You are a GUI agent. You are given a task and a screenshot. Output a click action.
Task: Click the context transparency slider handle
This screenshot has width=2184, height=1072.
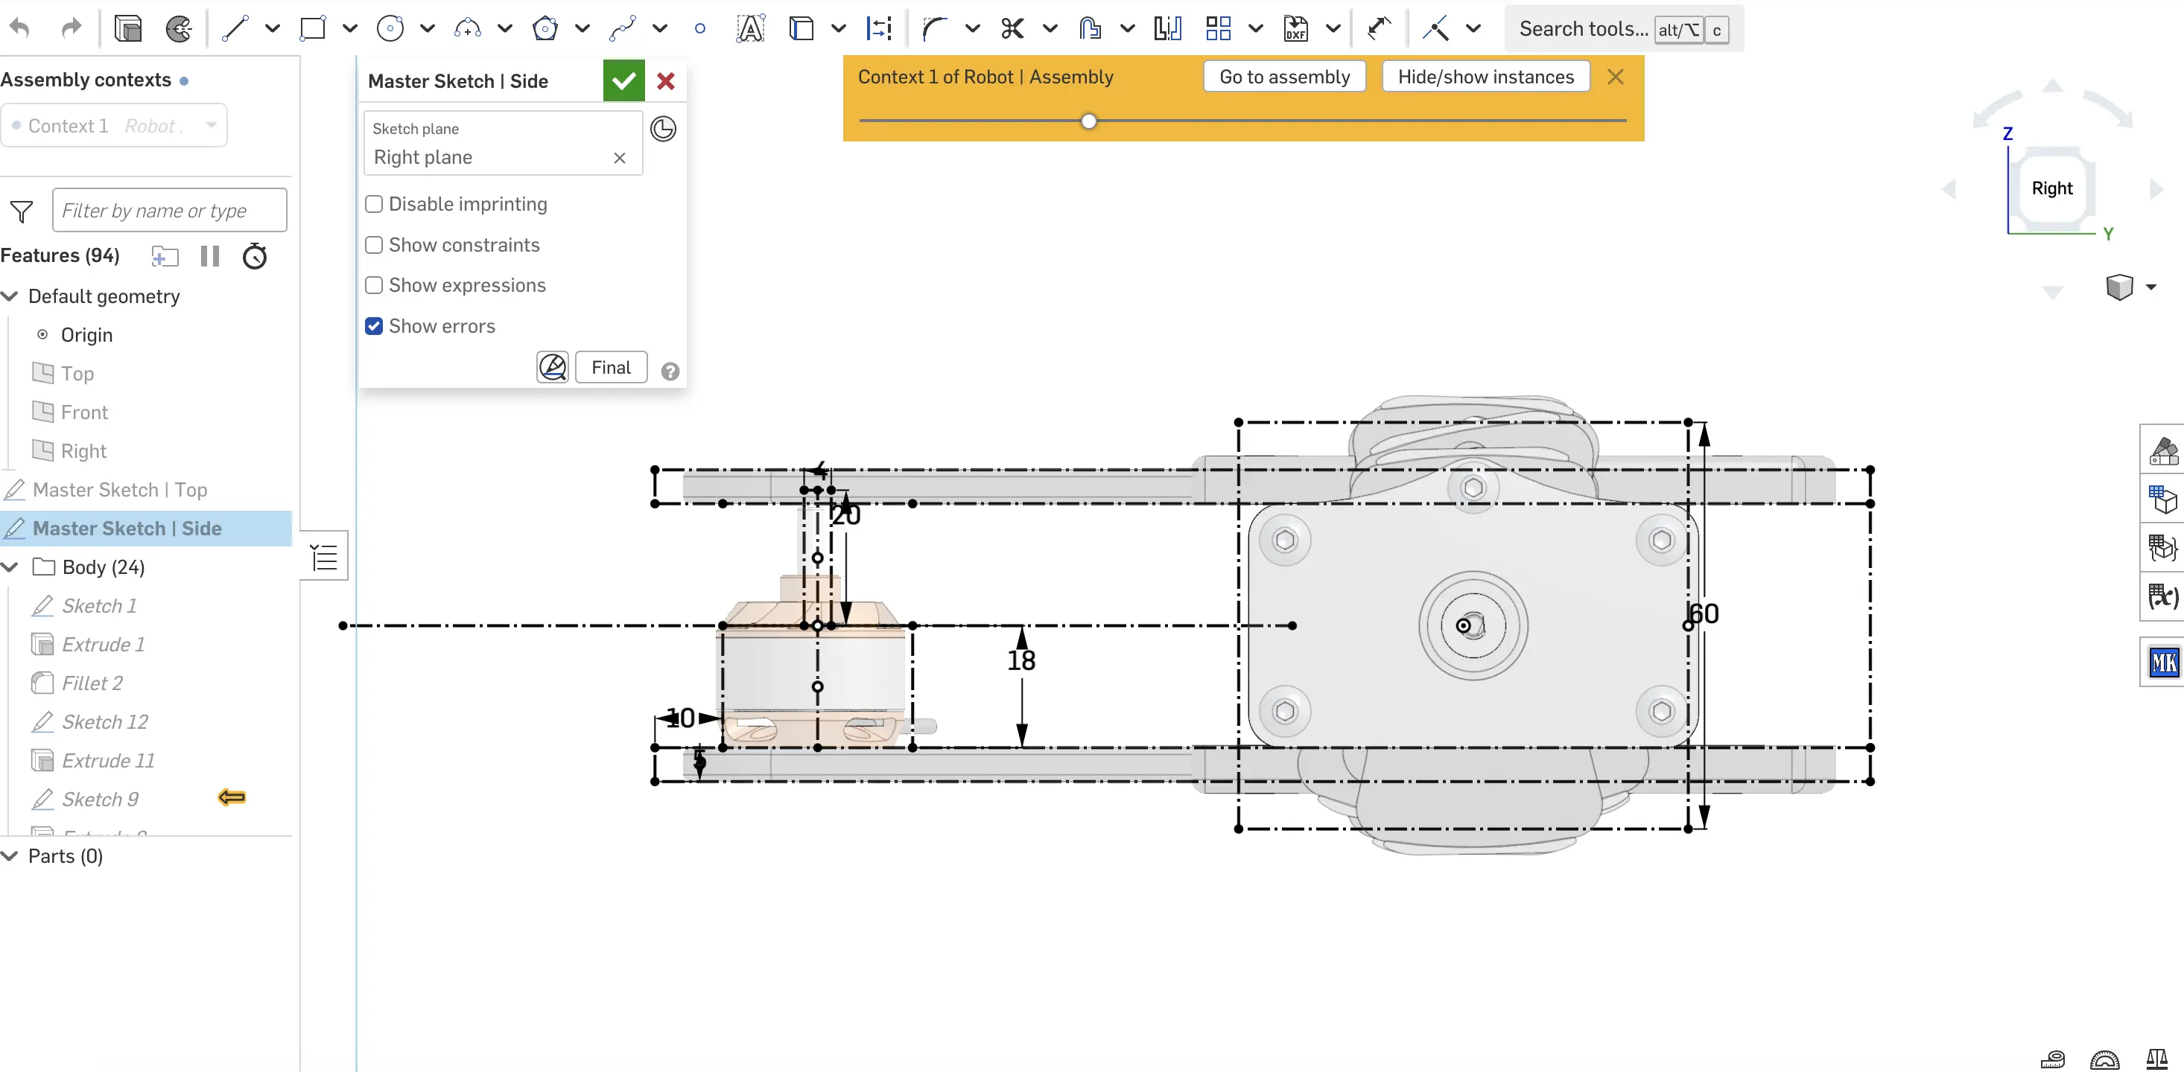[x=1088, y=121]
